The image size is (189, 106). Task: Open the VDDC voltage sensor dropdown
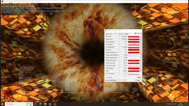point(119,71)
